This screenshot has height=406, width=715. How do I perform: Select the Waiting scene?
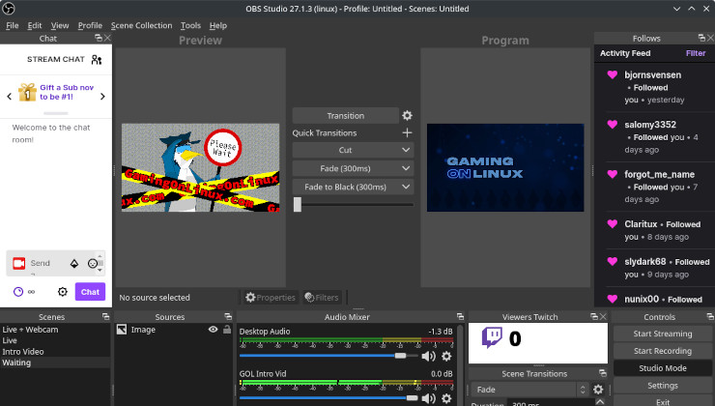pyautogui.click(x=55, y=362)
